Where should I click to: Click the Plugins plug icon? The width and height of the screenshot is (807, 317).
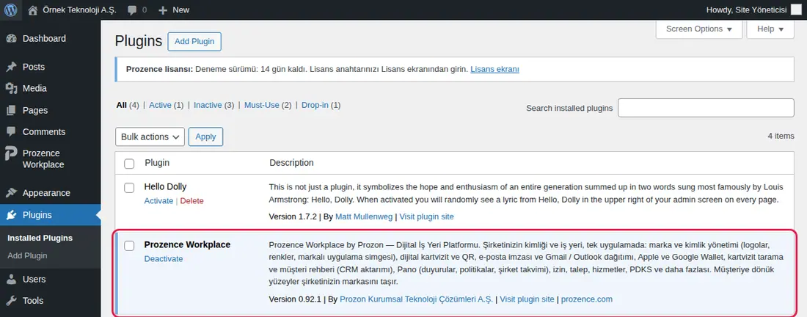pyautogui.click(x=11, y=215)
